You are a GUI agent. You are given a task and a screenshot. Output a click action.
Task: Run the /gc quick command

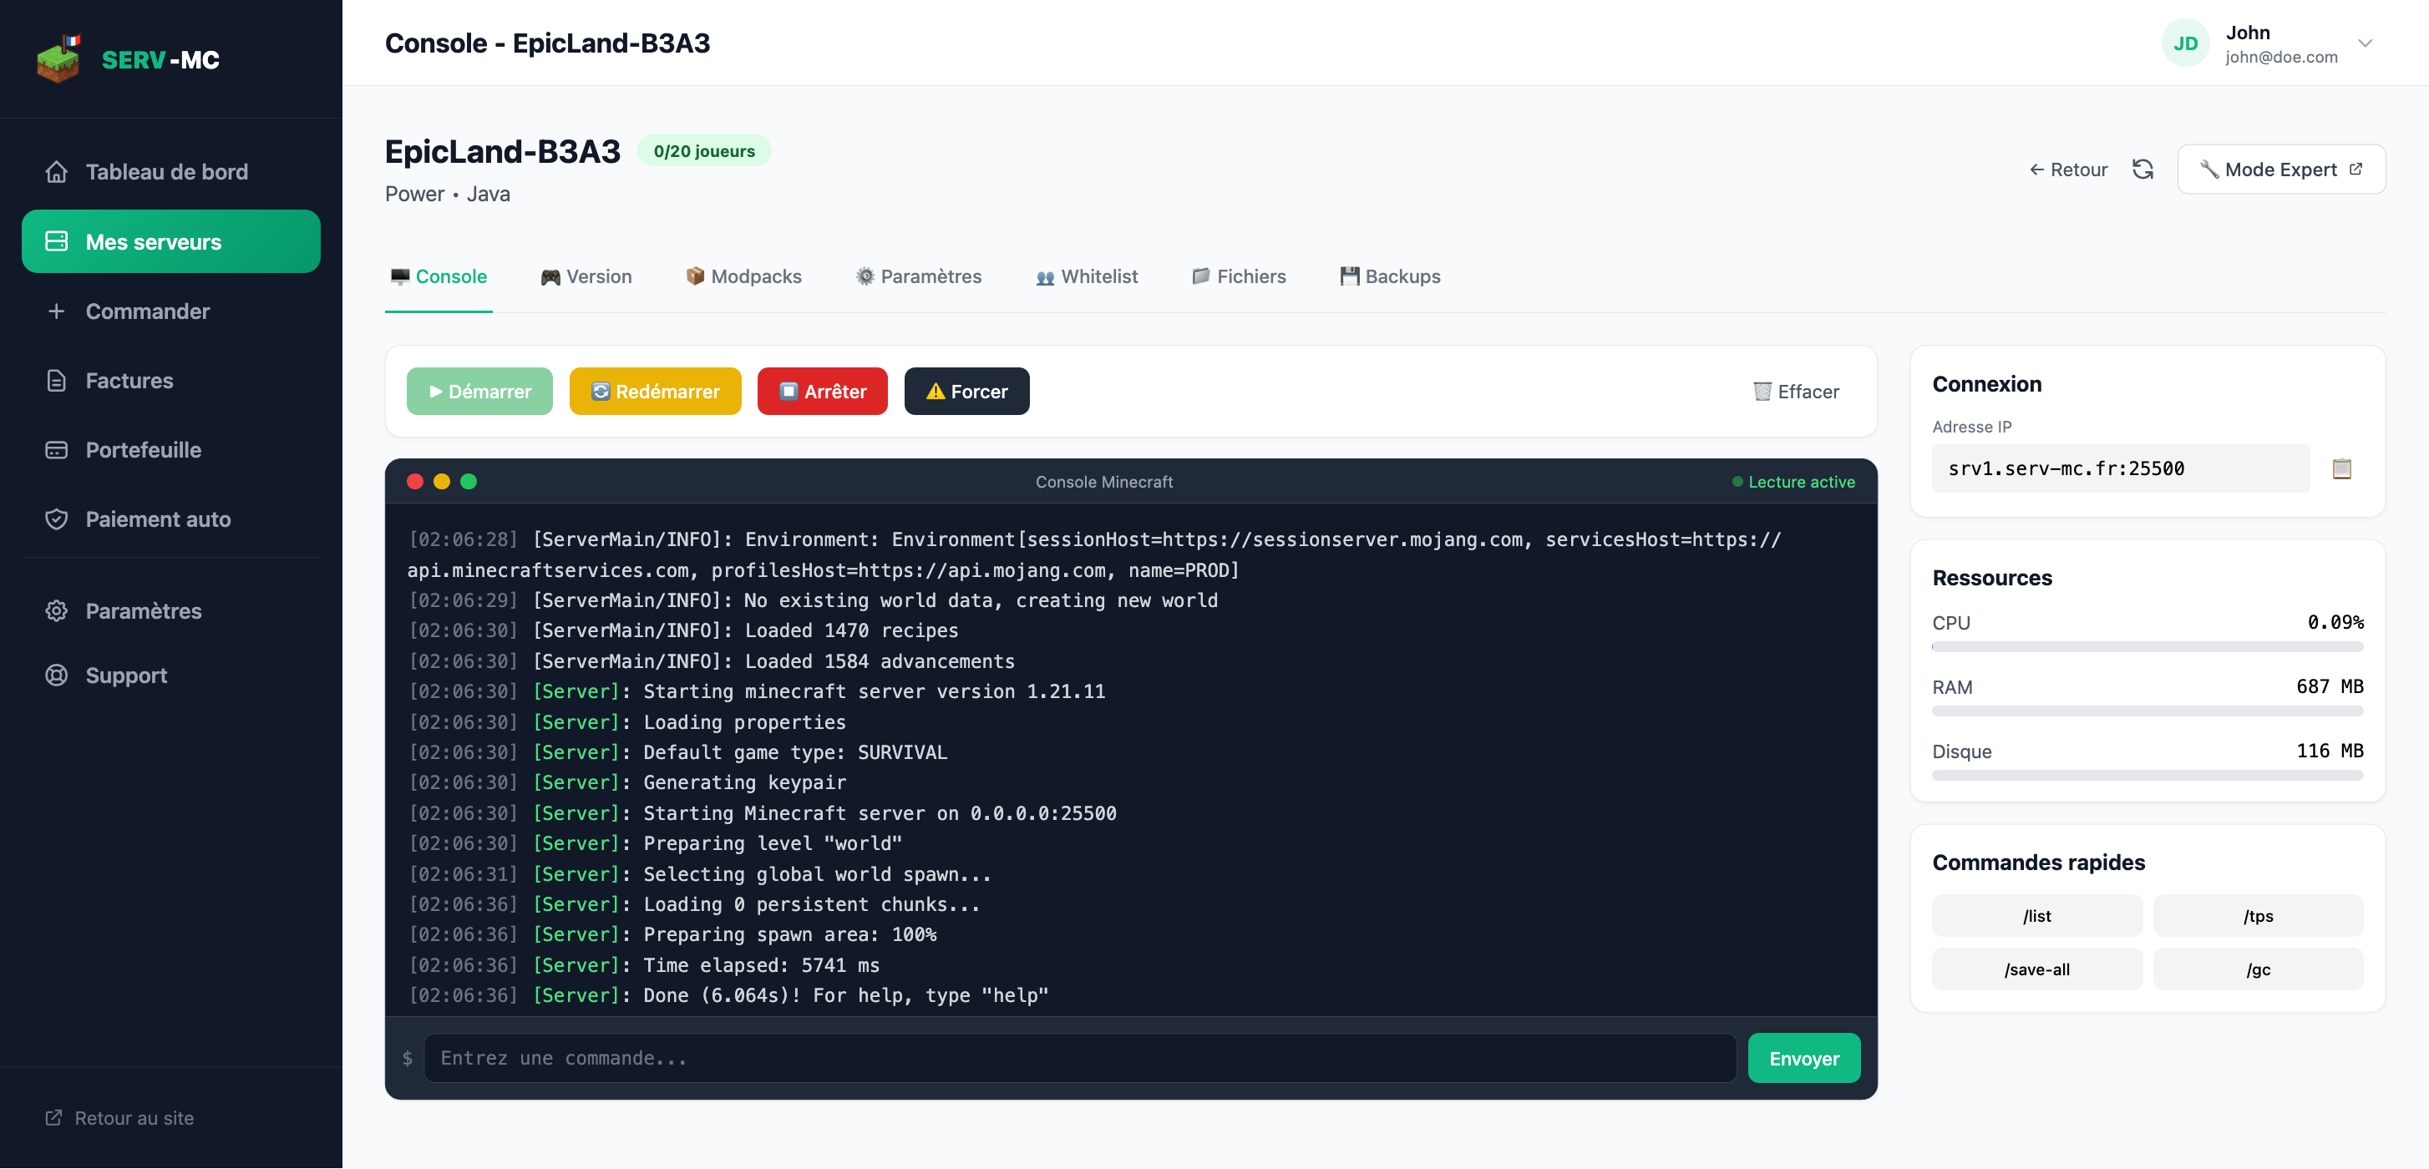[x=2258, y=969]
